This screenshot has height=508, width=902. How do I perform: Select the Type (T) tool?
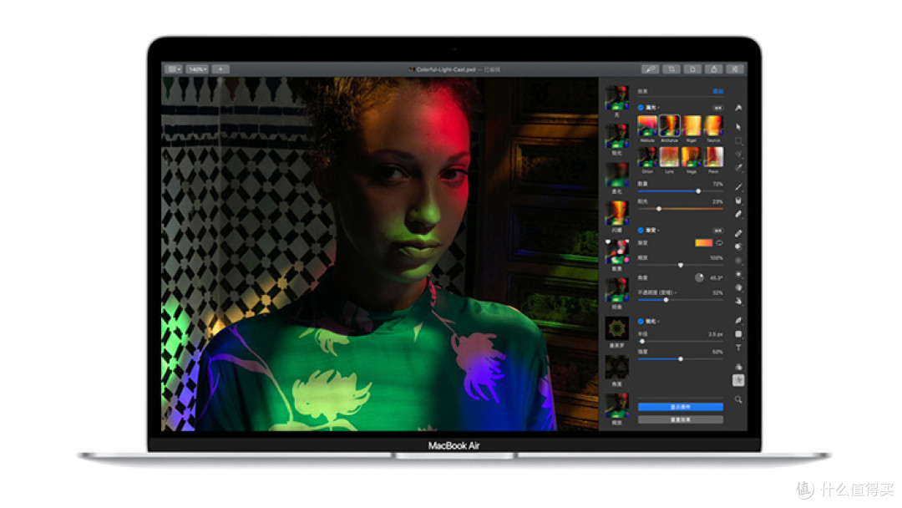[738, 348]
